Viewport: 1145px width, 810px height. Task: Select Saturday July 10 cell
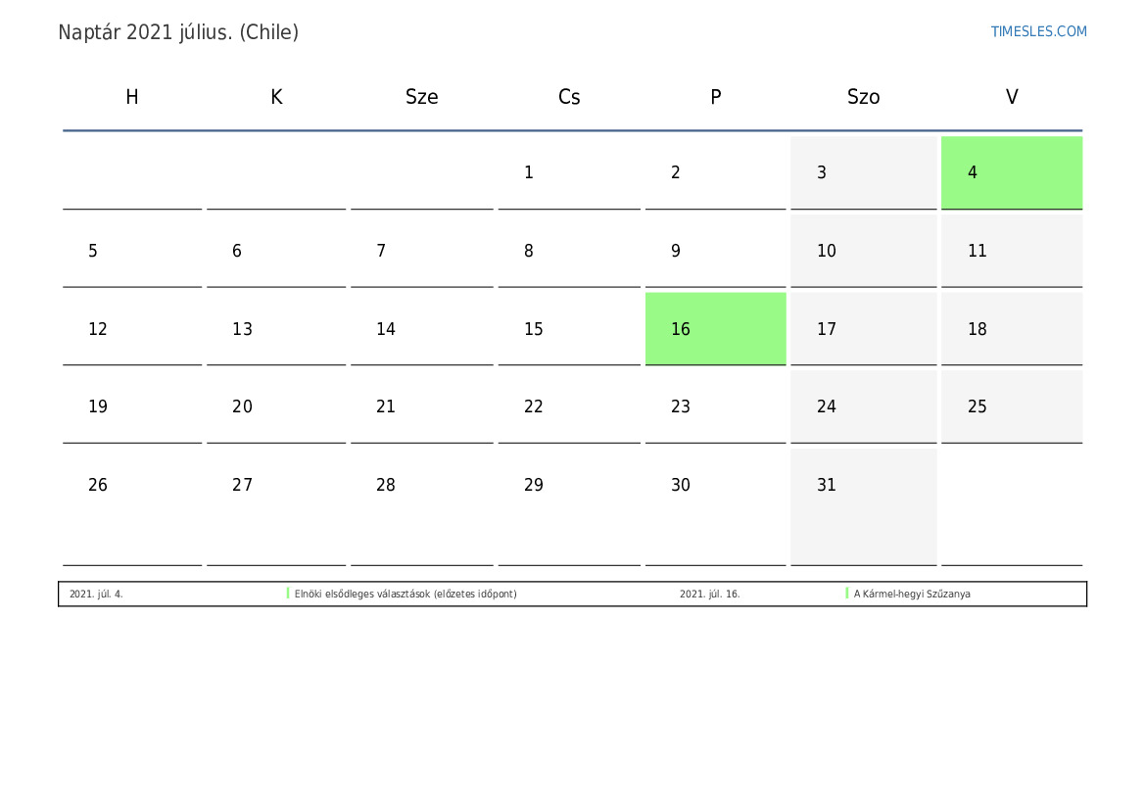tap(863, 251)
